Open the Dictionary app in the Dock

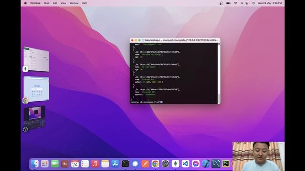[x=65, y=164]
